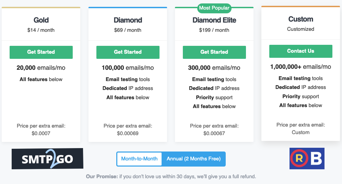Click Get Started under Diamond plan

coord(128,52)
